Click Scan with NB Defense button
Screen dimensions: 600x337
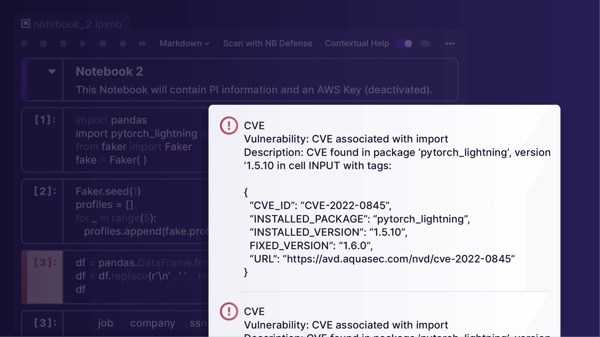click(267, 44)
